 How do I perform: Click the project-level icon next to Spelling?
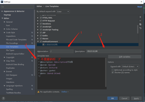point(32,89)
